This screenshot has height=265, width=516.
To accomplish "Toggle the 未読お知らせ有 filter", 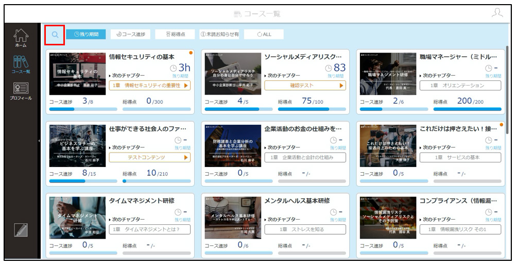I will point(219,34).
